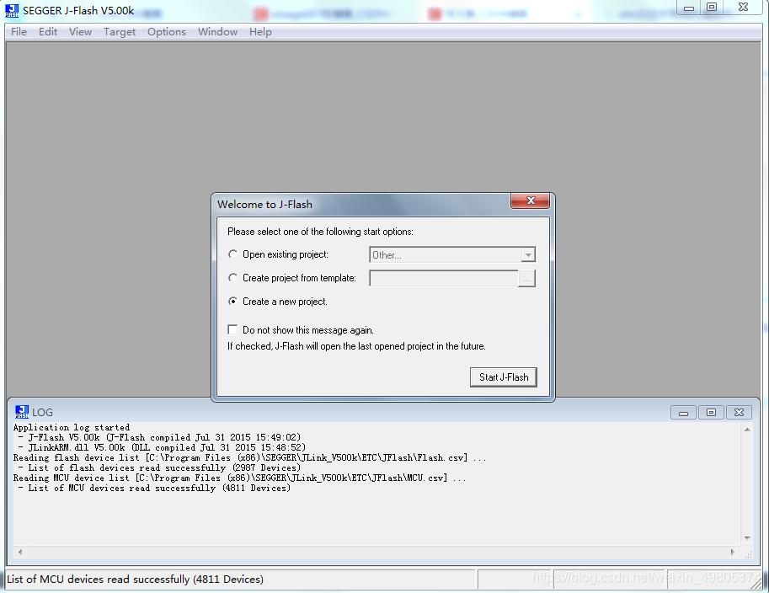Click LOG scrollbar up arrow
The width and height of the screenshot is (769, 593).
pos(747,430)
